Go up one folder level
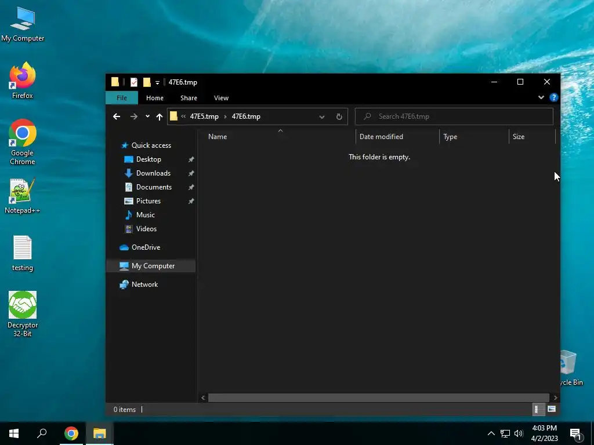 (160, 116)
